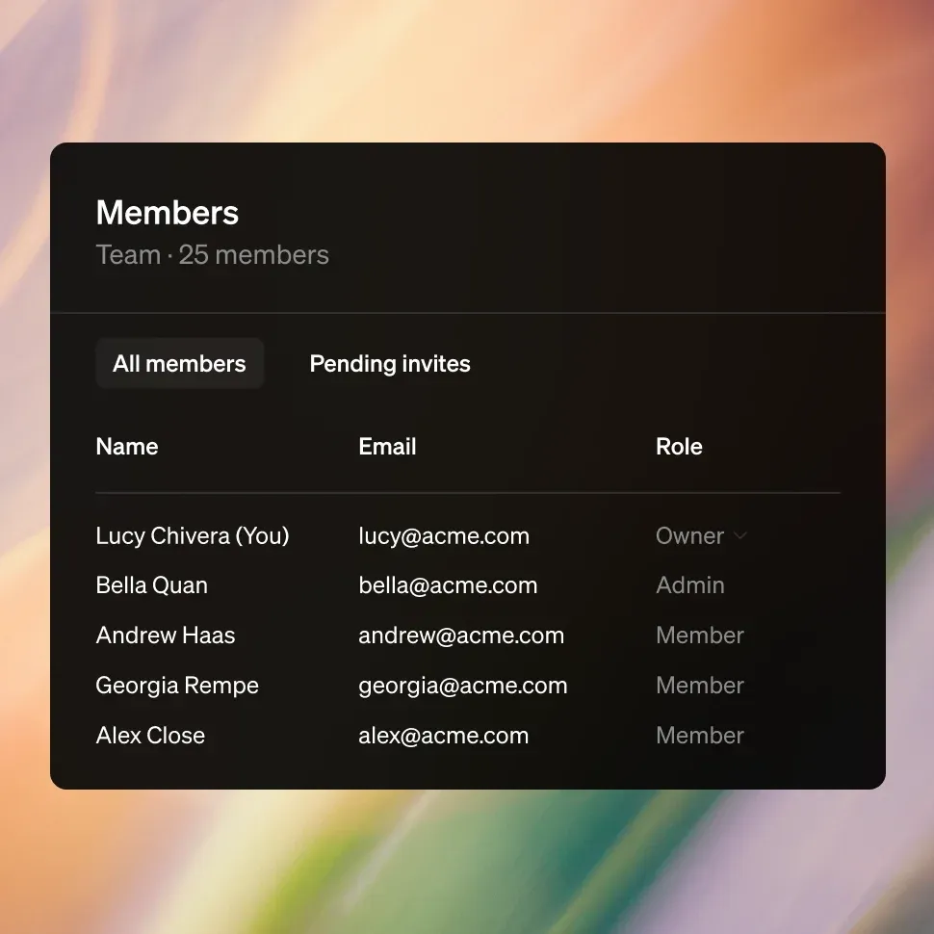This screenshot has height=934, width=934.
Task: Click the alex@acme.com email
Action: [x=444, y=735]
